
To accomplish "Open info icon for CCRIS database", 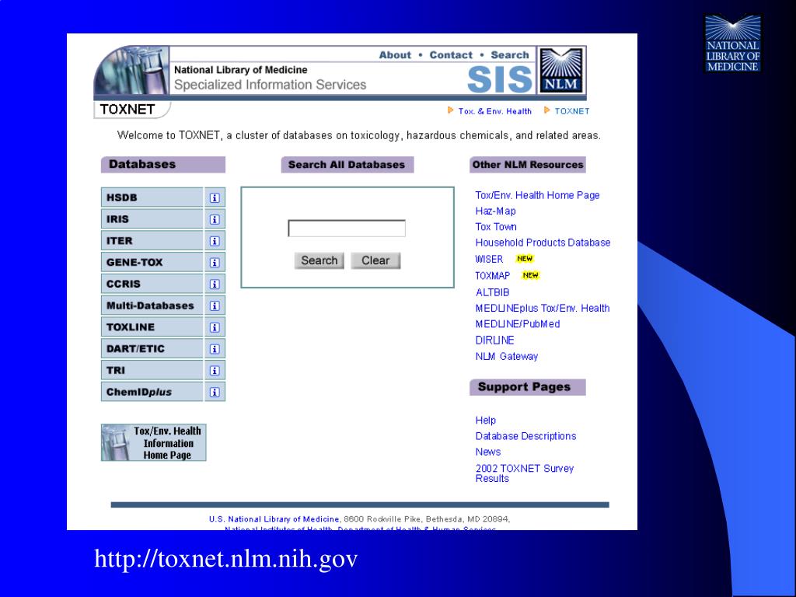I will point(215,285).
